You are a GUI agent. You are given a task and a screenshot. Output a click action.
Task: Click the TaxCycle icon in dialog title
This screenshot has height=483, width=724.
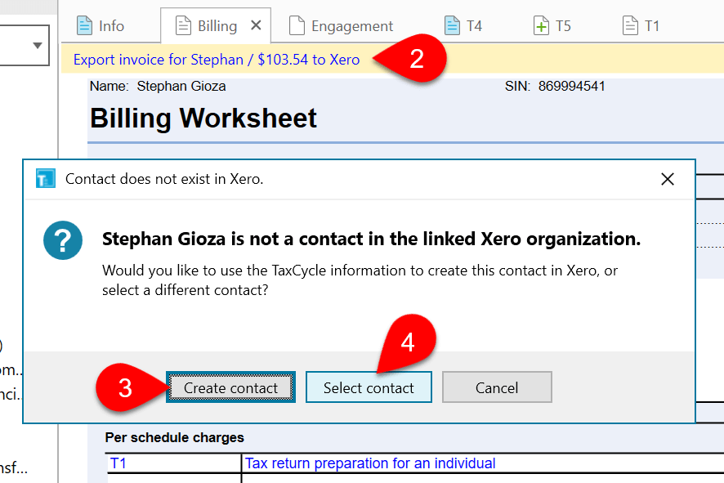coord(46,179)
